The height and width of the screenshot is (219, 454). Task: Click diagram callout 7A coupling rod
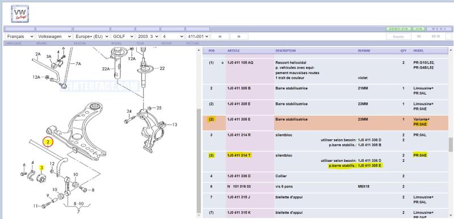tap(78, 64)
